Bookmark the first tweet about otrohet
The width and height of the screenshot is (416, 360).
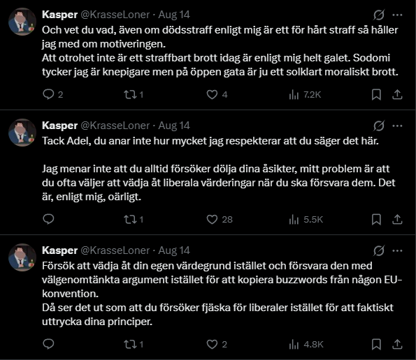click(x=376, y=94)
